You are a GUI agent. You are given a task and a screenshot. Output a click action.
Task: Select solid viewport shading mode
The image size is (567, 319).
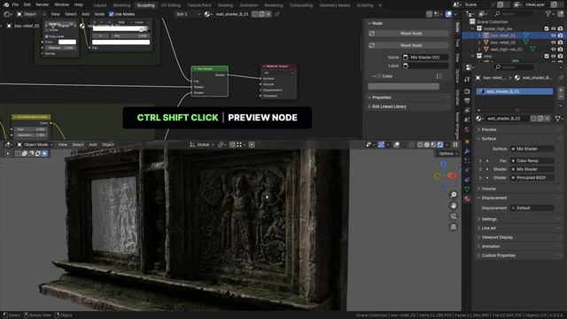point(427,144)
